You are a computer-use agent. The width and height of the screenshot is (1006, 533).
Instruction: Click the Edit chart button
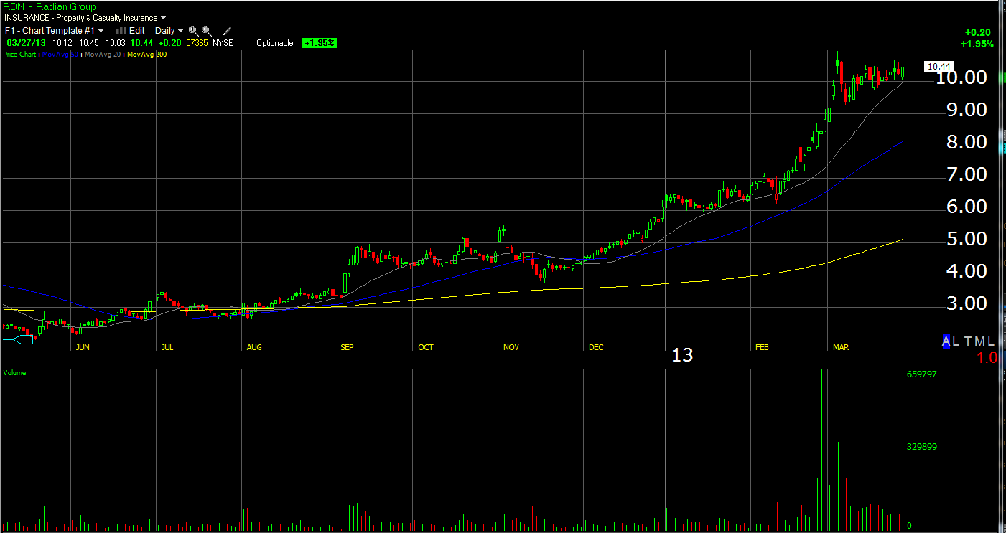[x=136, y=31]
